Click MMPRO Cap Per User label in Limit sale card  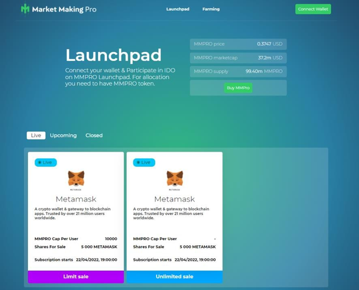tap(57, 239)
